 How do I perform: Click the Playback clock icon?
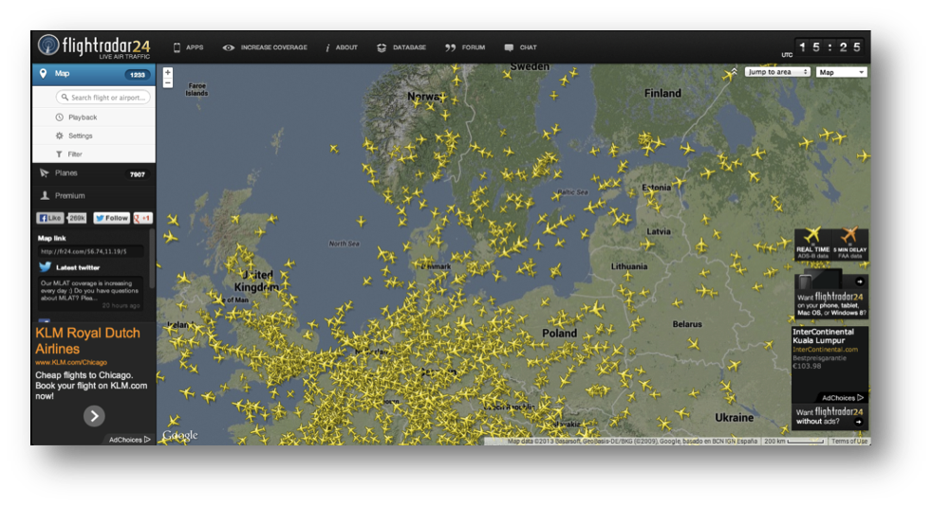tap(60, 118)
